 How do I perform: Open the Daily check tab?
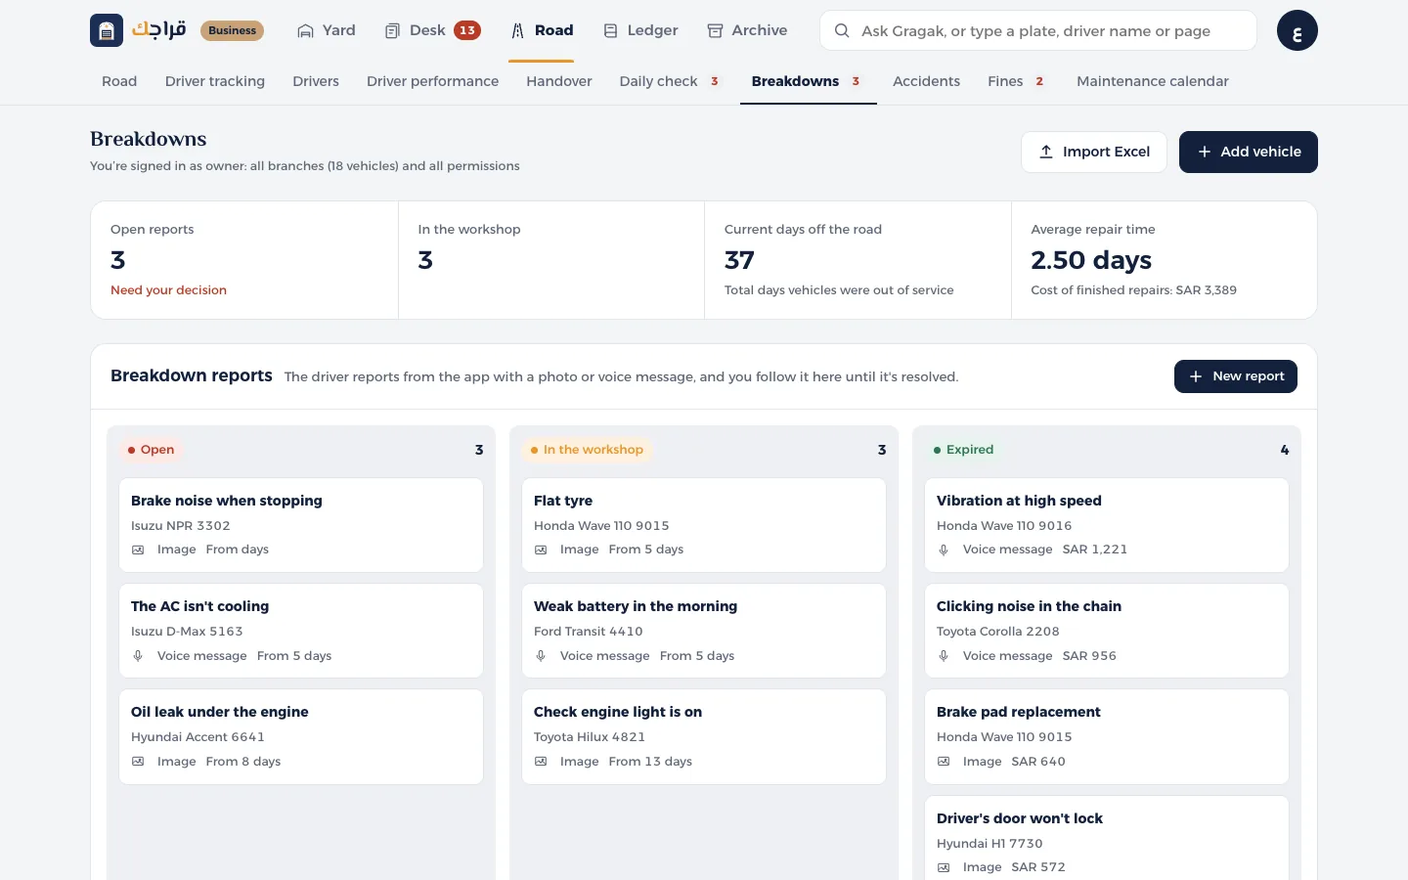coord(671,81)
